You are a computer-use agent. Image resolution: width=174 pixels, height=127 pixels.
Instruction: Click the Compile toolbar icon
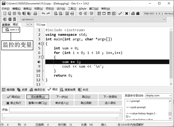pyautogui.click(x=99, y=14)
